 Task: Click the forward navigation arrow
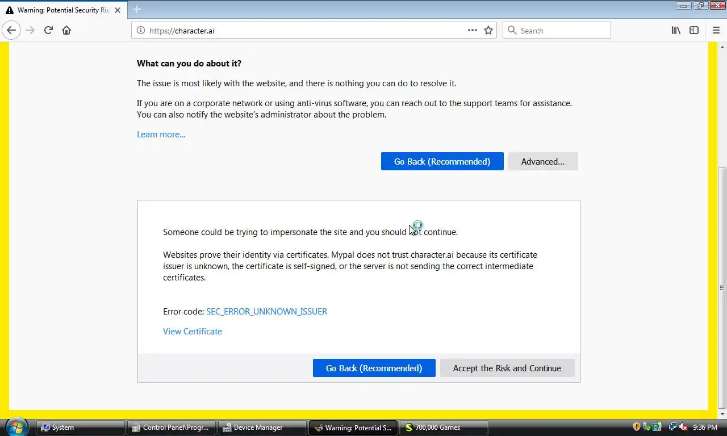coord(30,30)
